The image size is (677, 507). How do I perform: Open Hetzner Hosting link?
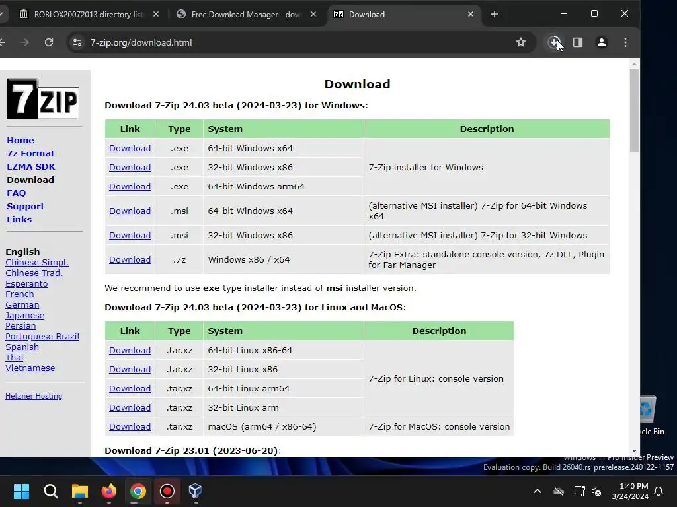pyautogui.click(x=34, y=396)
